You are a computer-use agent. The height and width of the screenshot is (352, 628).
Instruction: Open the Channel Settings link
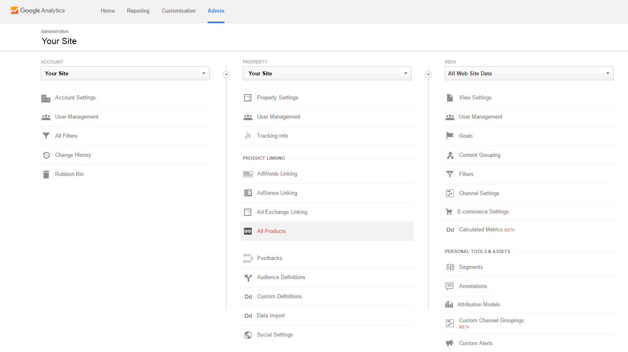(479, 194)
